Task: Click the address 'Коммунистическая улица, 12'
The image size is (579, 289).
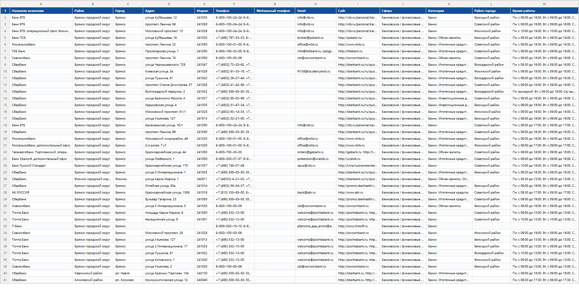Action: [169, 280]
